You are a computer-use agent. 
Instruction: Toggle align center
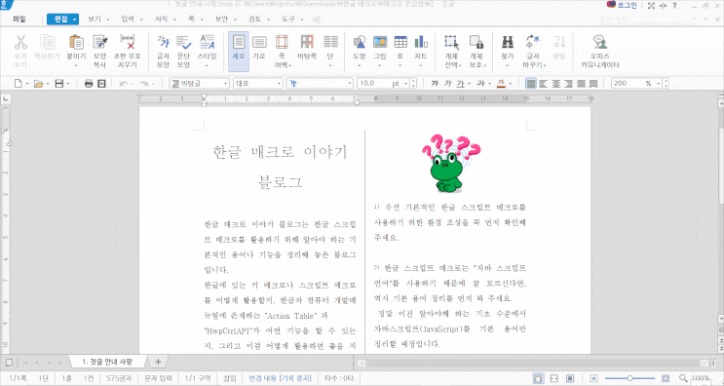pos(556,84)
